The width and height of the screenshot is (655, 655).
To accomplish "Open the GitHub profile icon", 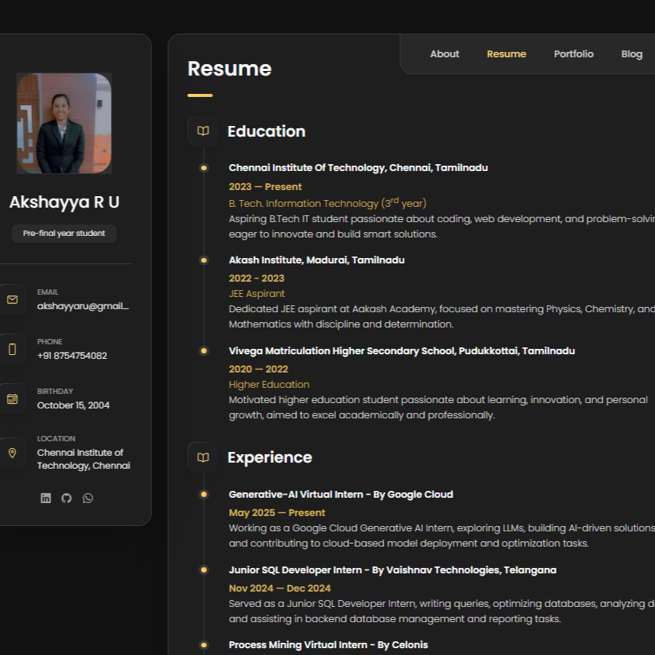I will pos(66,499).
